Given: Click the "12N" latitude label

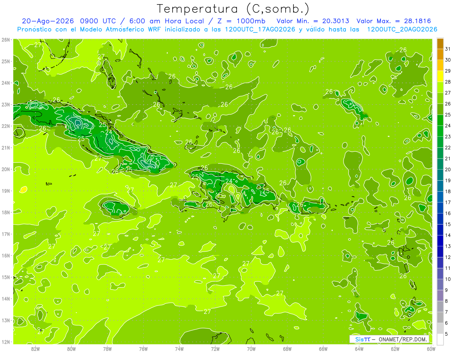Looking at the screenshot, I should pos(6,342).
